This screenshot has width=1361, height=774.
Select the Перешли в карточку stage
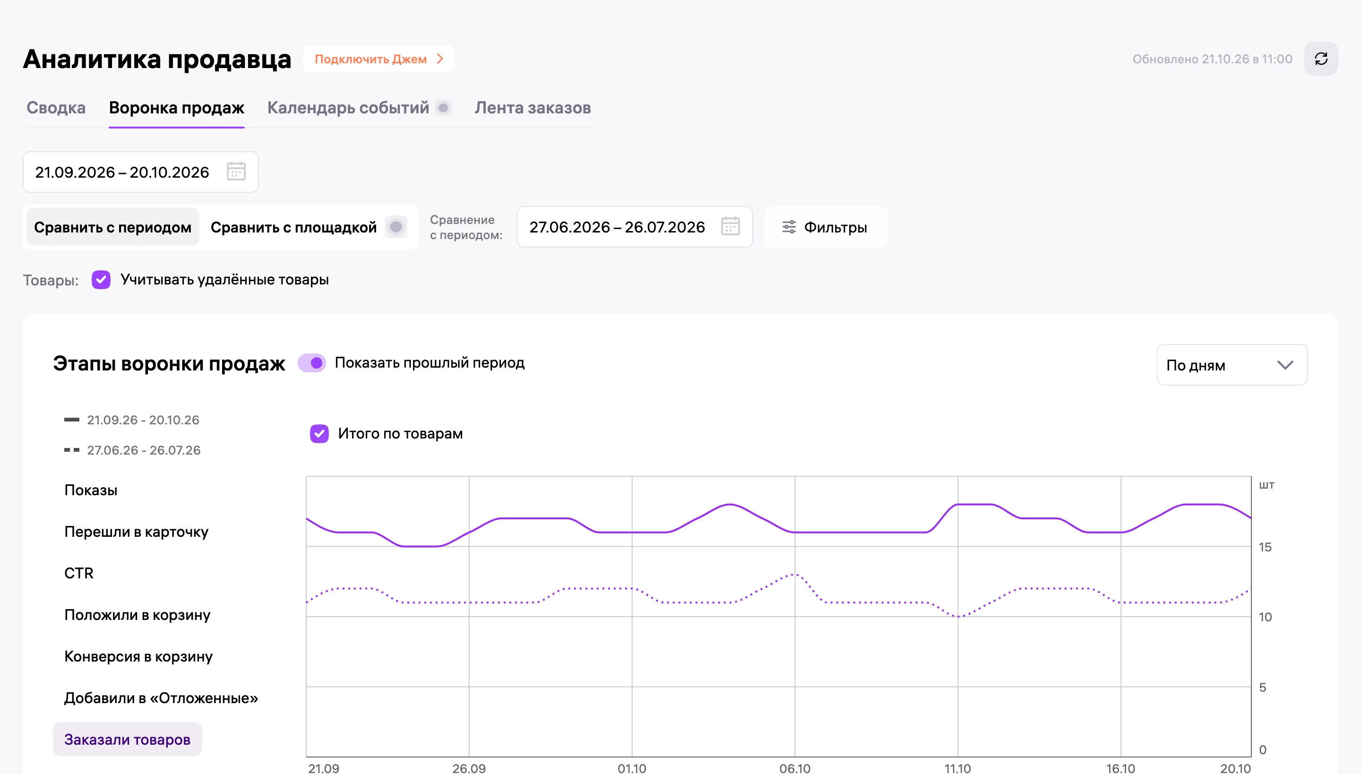pos(137,532)
